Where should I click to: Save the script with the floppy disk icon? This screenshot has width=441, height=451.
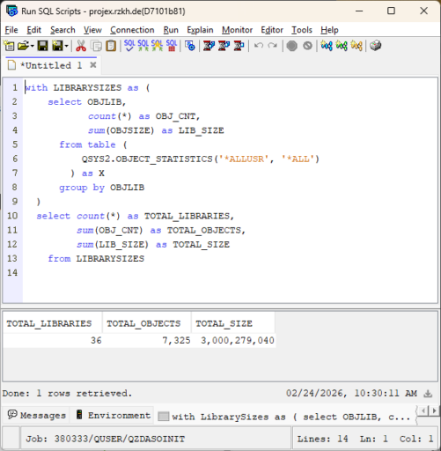(x=43, y=46)
